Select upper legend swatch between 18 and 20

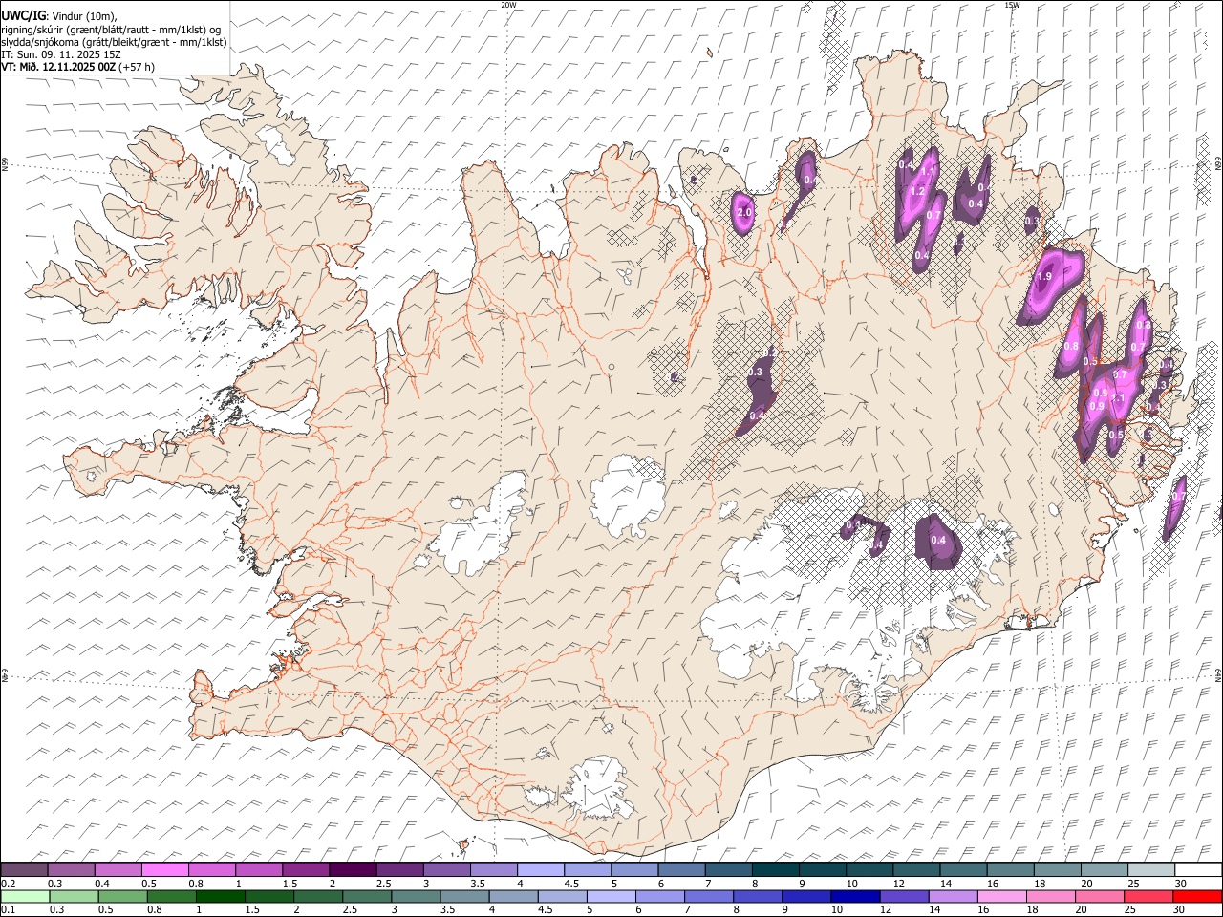[1057, 870]
